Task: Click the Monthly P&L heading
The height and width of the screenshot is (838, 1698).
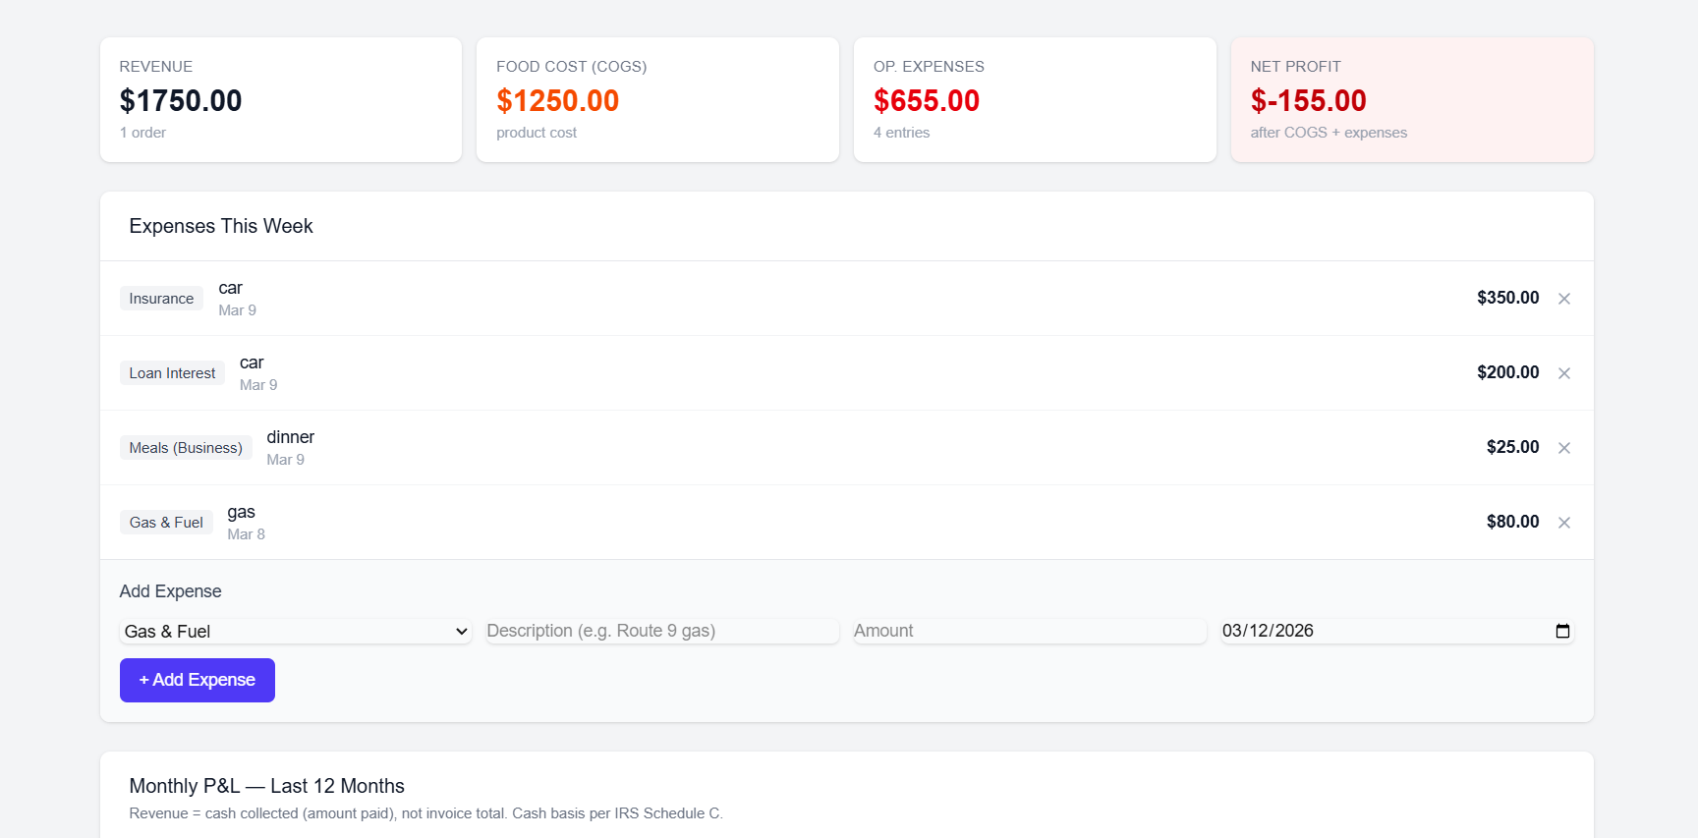Action: (x=266, y=786)
